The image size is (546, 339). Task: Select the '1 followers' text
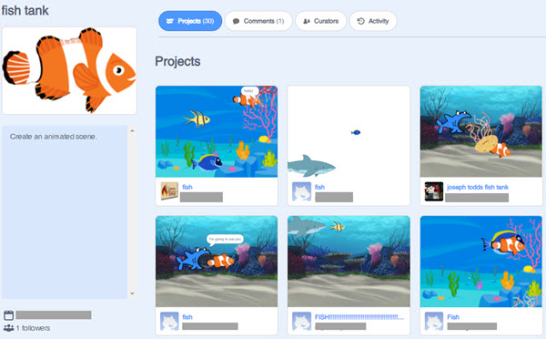pyautogui.click(x=33, y=328)
